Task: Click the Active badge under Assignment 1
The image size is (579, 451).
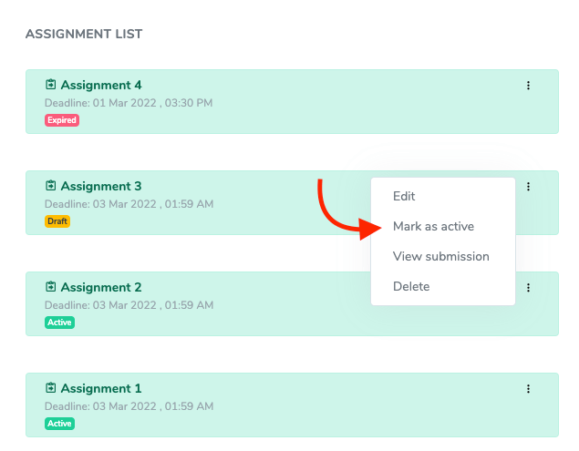Action: pyautogui.click(x=59, y=424)
